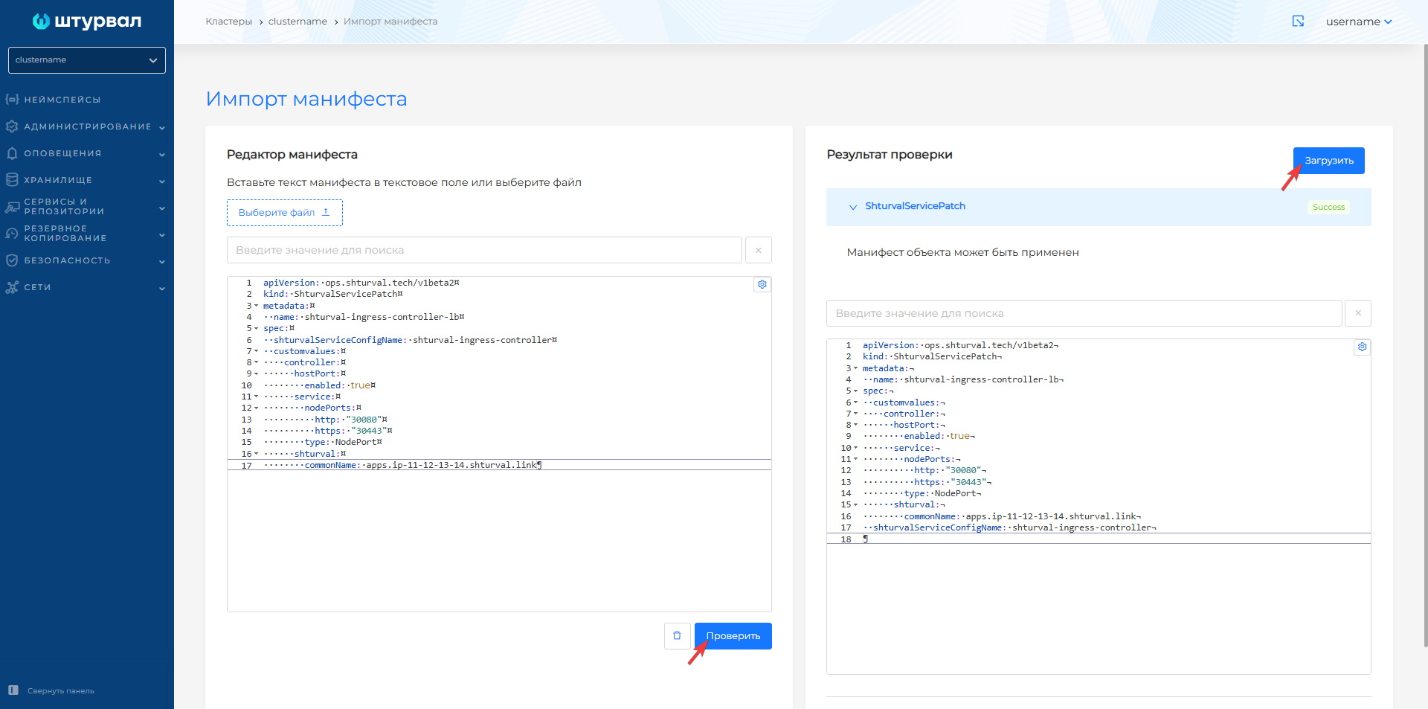The width and height of the screenshot is (1428, 709).
Task: Click the Выберите файл upload button
Action: tap(284, 213)
